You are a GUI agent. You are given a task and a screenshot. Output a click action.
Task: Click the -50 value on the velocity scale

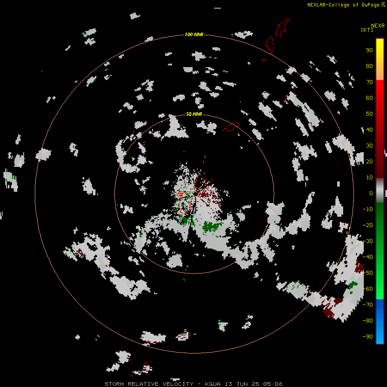pos(368,273)
